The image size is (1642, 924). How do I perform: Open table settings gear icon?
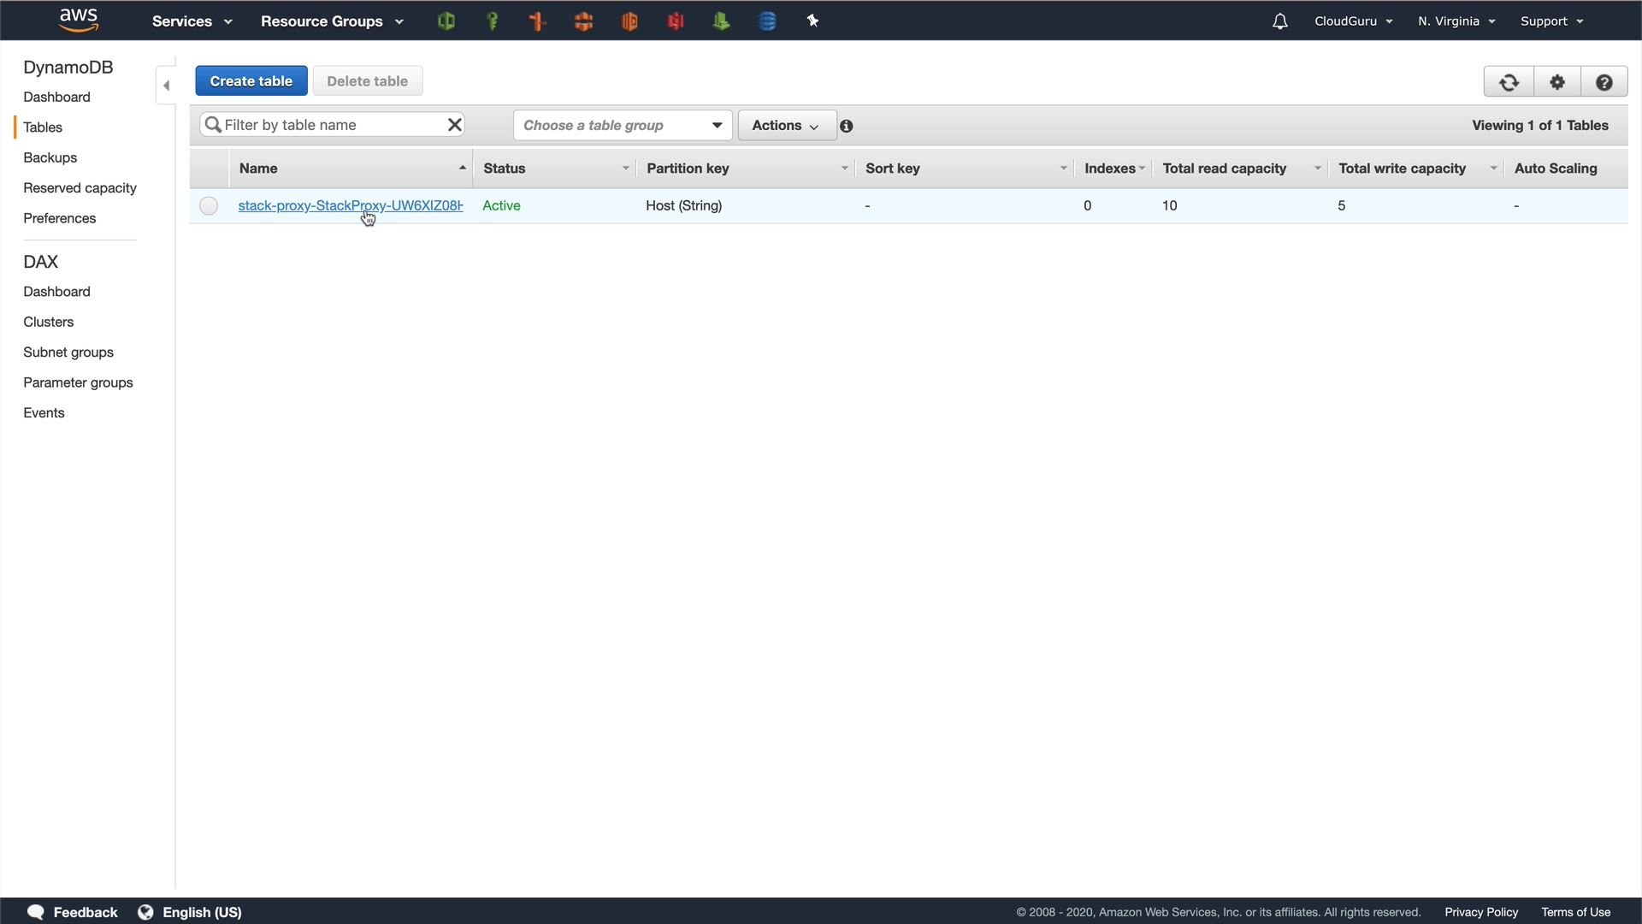(x=1557, y=82)
